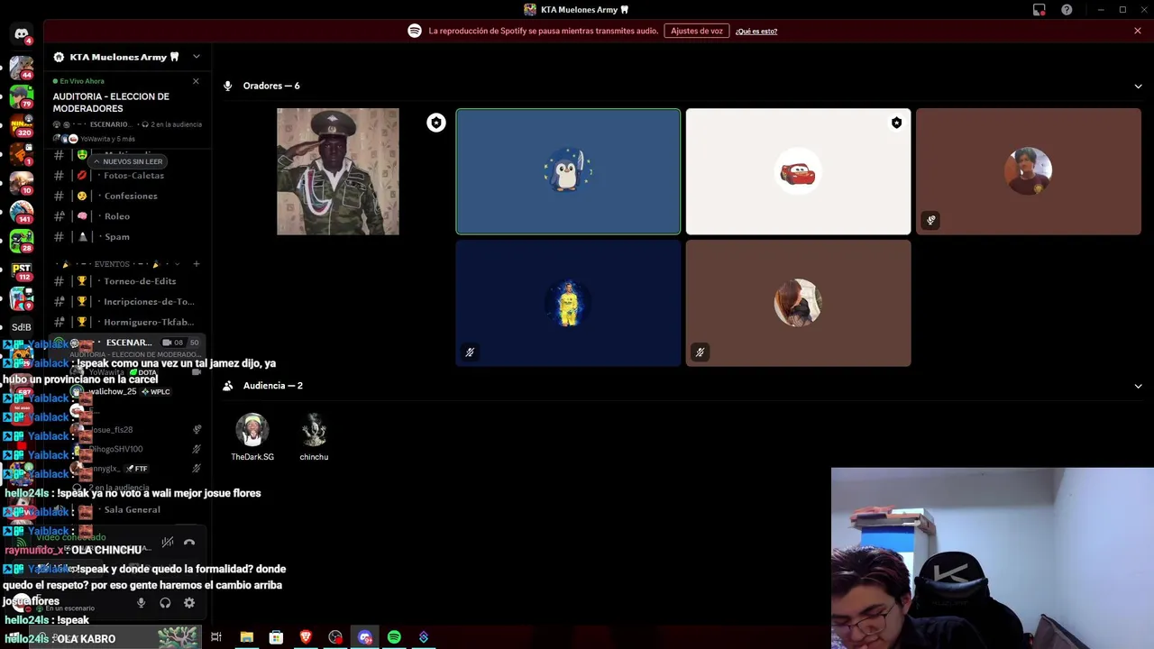1154x649 pixels.
Task: Open the server icon with 320 badge
Action: pyautogui.click(x=22, y=124)
